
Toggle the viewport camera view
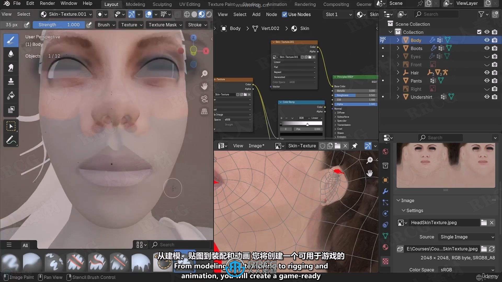coord(204,99)
